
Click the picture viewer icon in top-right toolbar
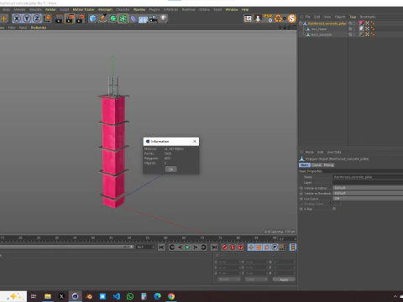pos(248,18)
